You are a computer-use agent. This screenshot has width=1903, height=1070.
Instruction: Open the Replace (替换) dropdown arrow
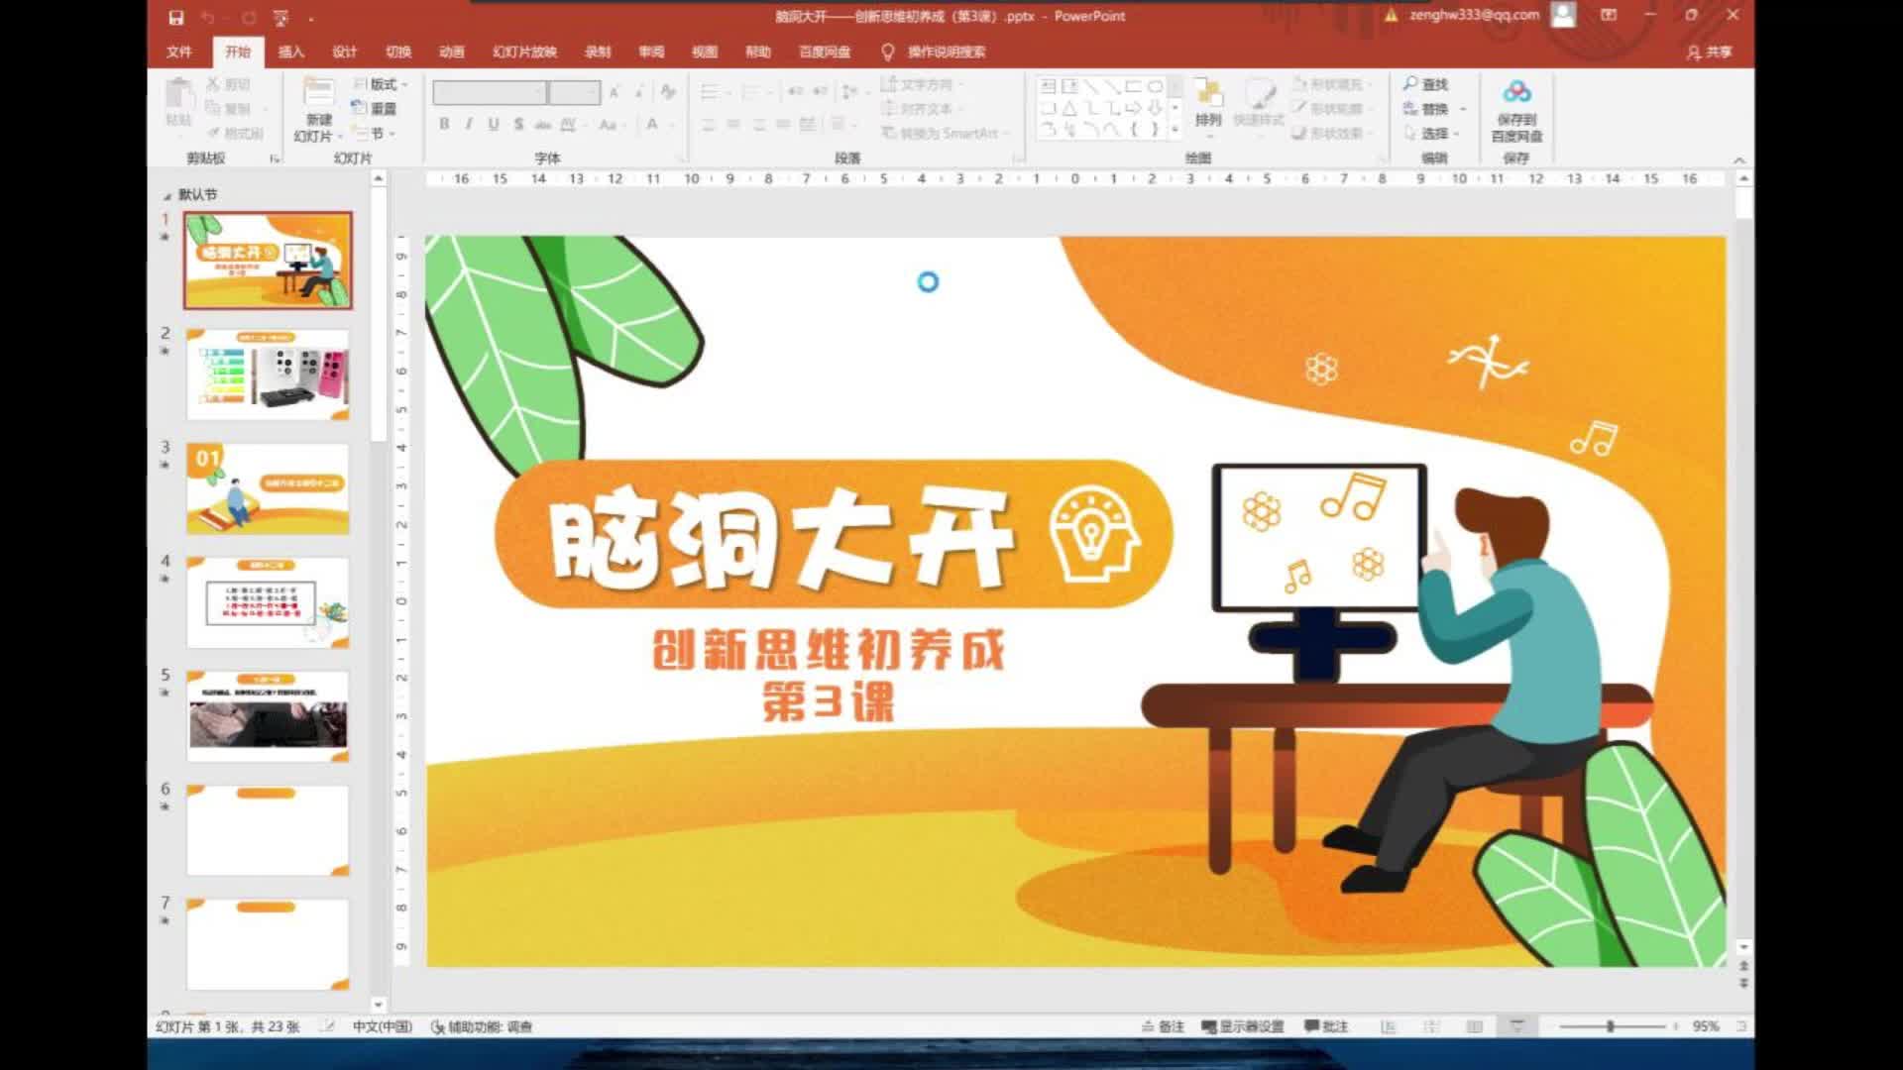1463,109
